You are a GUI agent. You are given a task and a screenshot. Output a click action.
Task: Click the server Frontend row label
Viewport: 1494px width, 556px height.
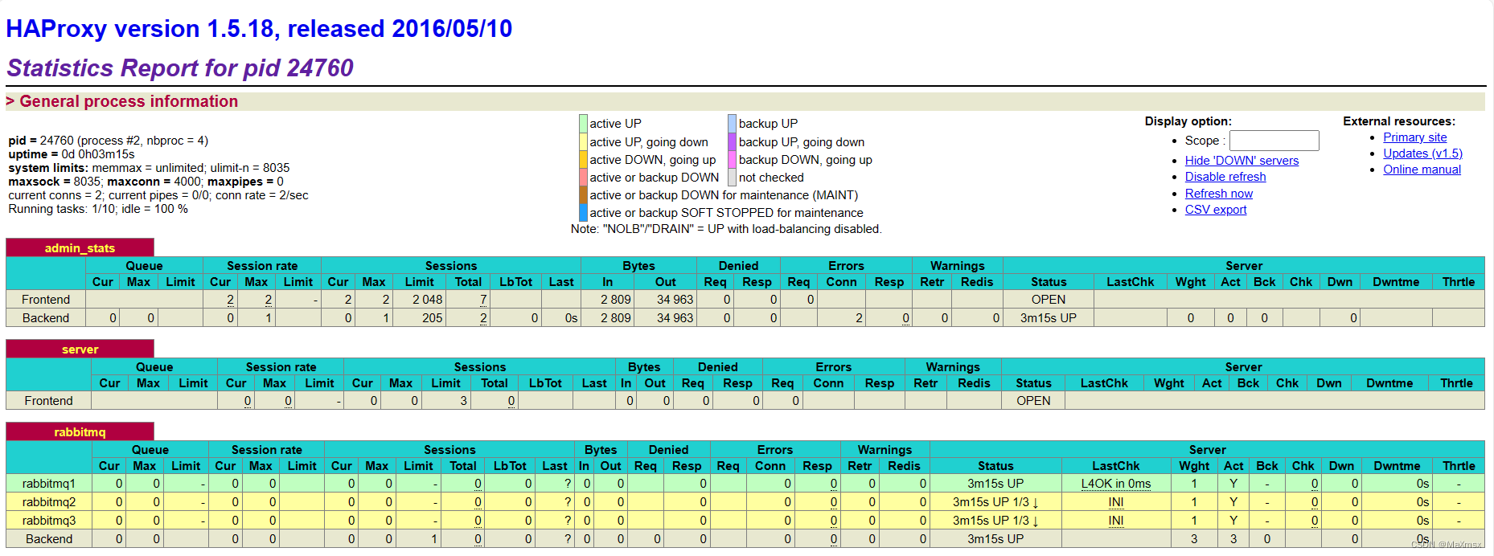[x=48, y=401]
